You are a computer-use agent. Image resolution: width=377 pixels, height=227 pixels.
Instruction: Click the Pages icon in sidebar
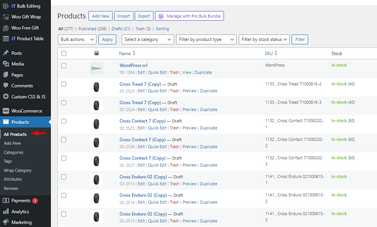(x=6, y=75)
